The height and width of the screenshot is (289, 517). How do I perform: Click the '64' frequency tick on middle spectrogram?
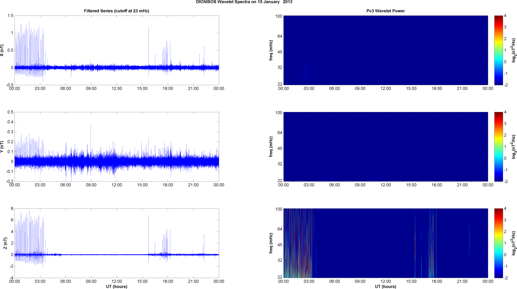(280, 133)
